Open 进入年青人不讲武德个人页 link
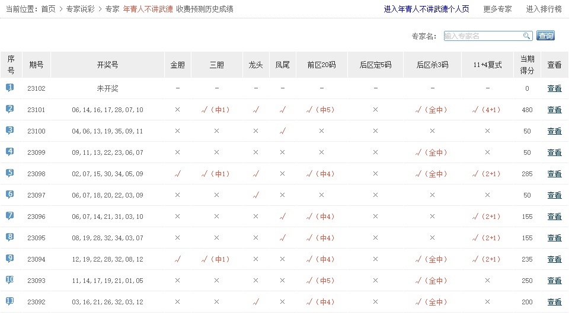Image resolution: width=572 pixels, height=315 pixels. click(x=426, y=9)
